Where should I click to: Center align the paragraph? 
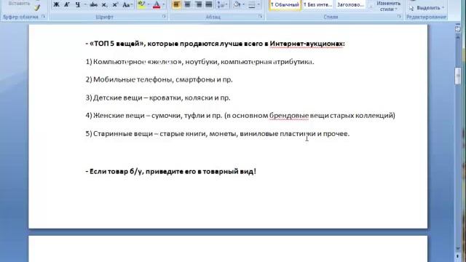187,4
